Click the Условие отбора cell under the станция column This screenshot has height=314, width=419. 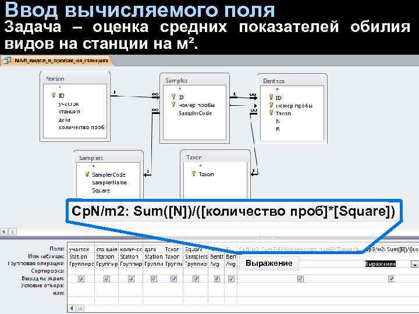(106, 286)
